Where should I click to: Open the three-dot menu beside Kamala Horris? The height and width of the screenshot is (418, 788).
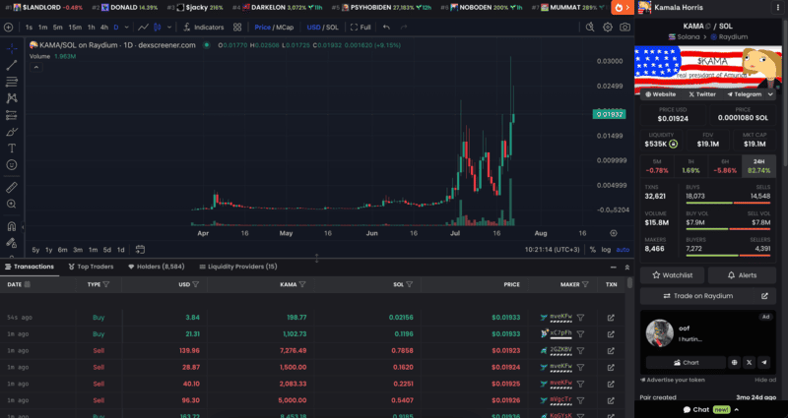coord(778,8)
